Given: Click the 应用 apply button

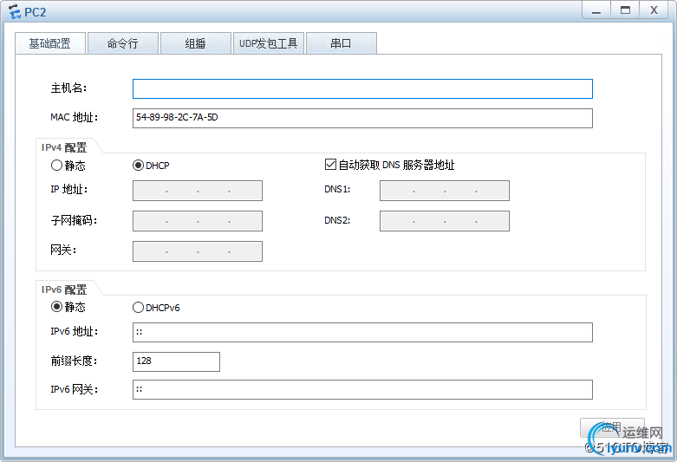Looking at the screenshot, I should tap(612, 428).
